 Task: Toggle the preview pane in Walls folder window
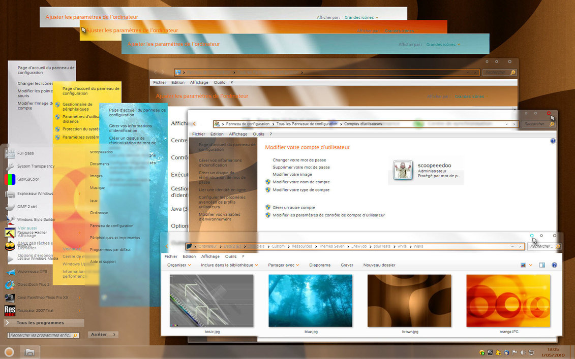[542, 265]
